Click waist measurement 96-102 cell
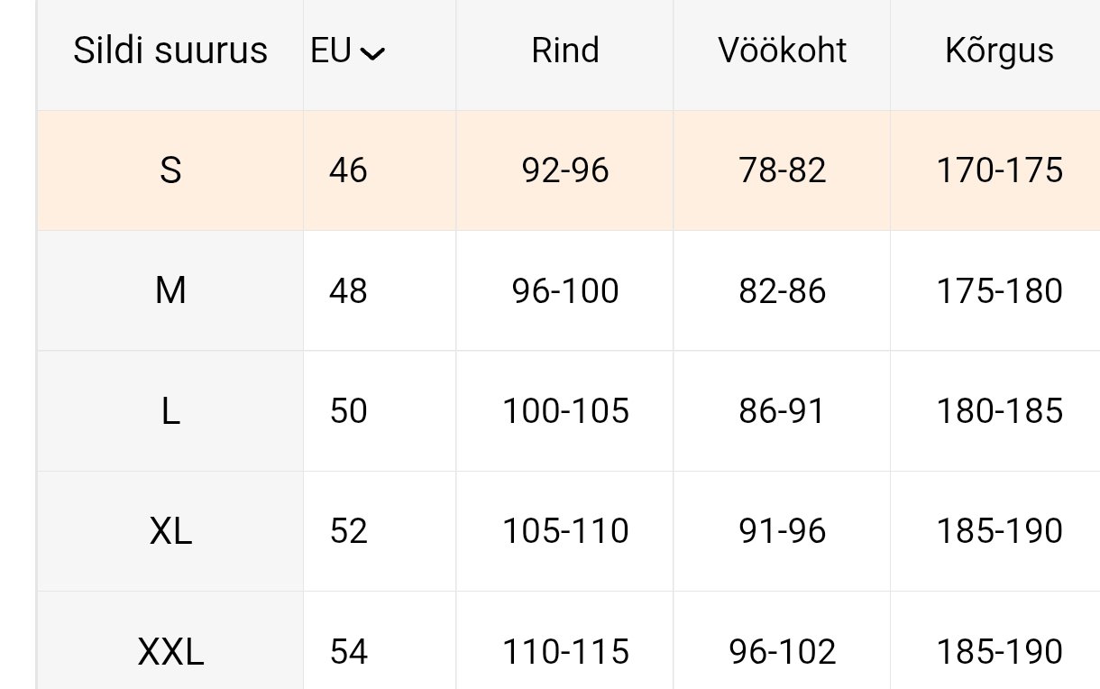 point(782,651)
